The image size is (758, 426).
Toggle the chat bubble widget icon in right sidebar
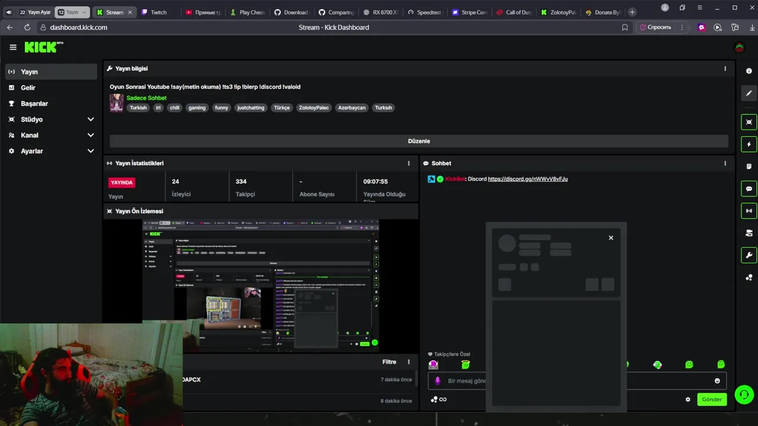[x=749, y=189]
